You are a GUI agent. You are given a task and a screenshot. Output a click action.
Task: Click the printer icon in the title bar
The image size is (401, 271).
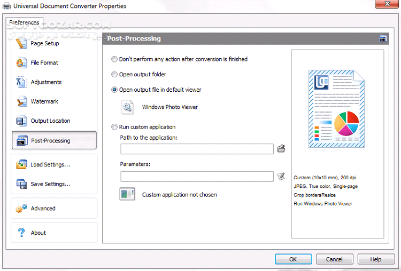coord(6,6)
